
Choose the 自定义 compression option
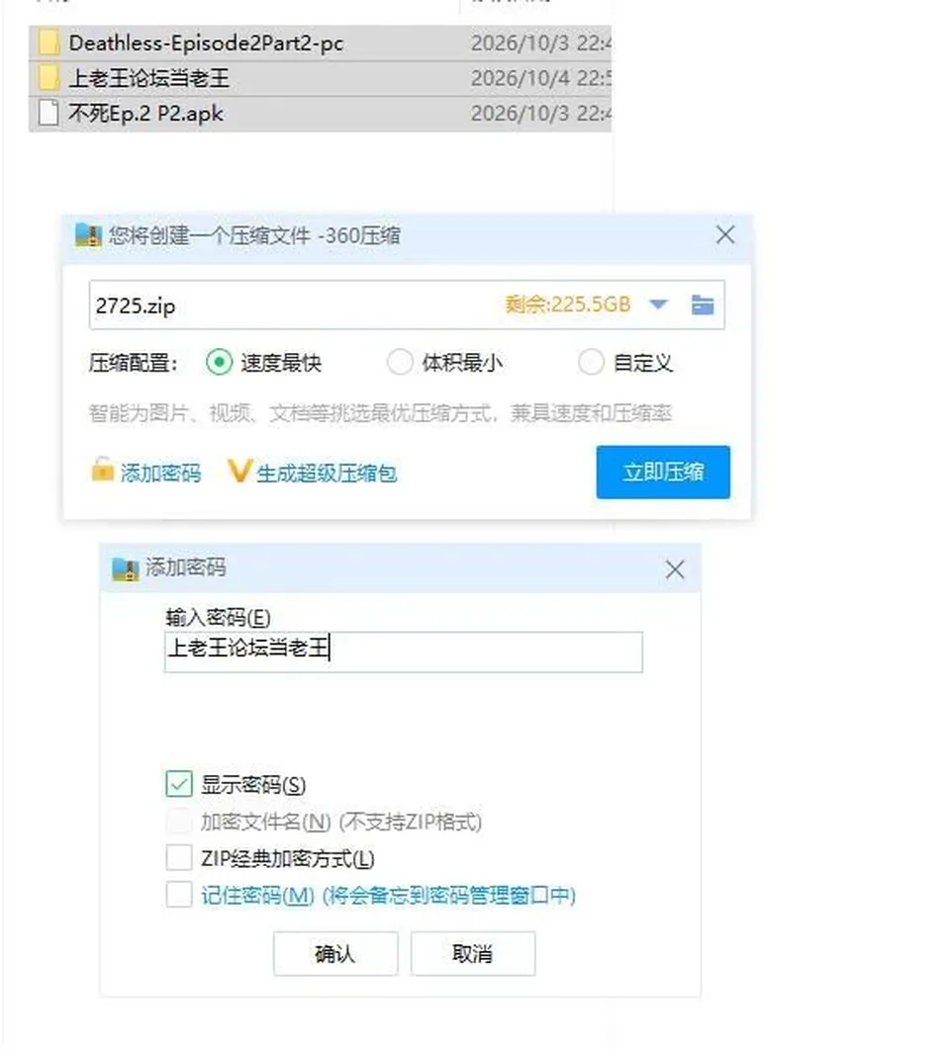coord(592,362)
